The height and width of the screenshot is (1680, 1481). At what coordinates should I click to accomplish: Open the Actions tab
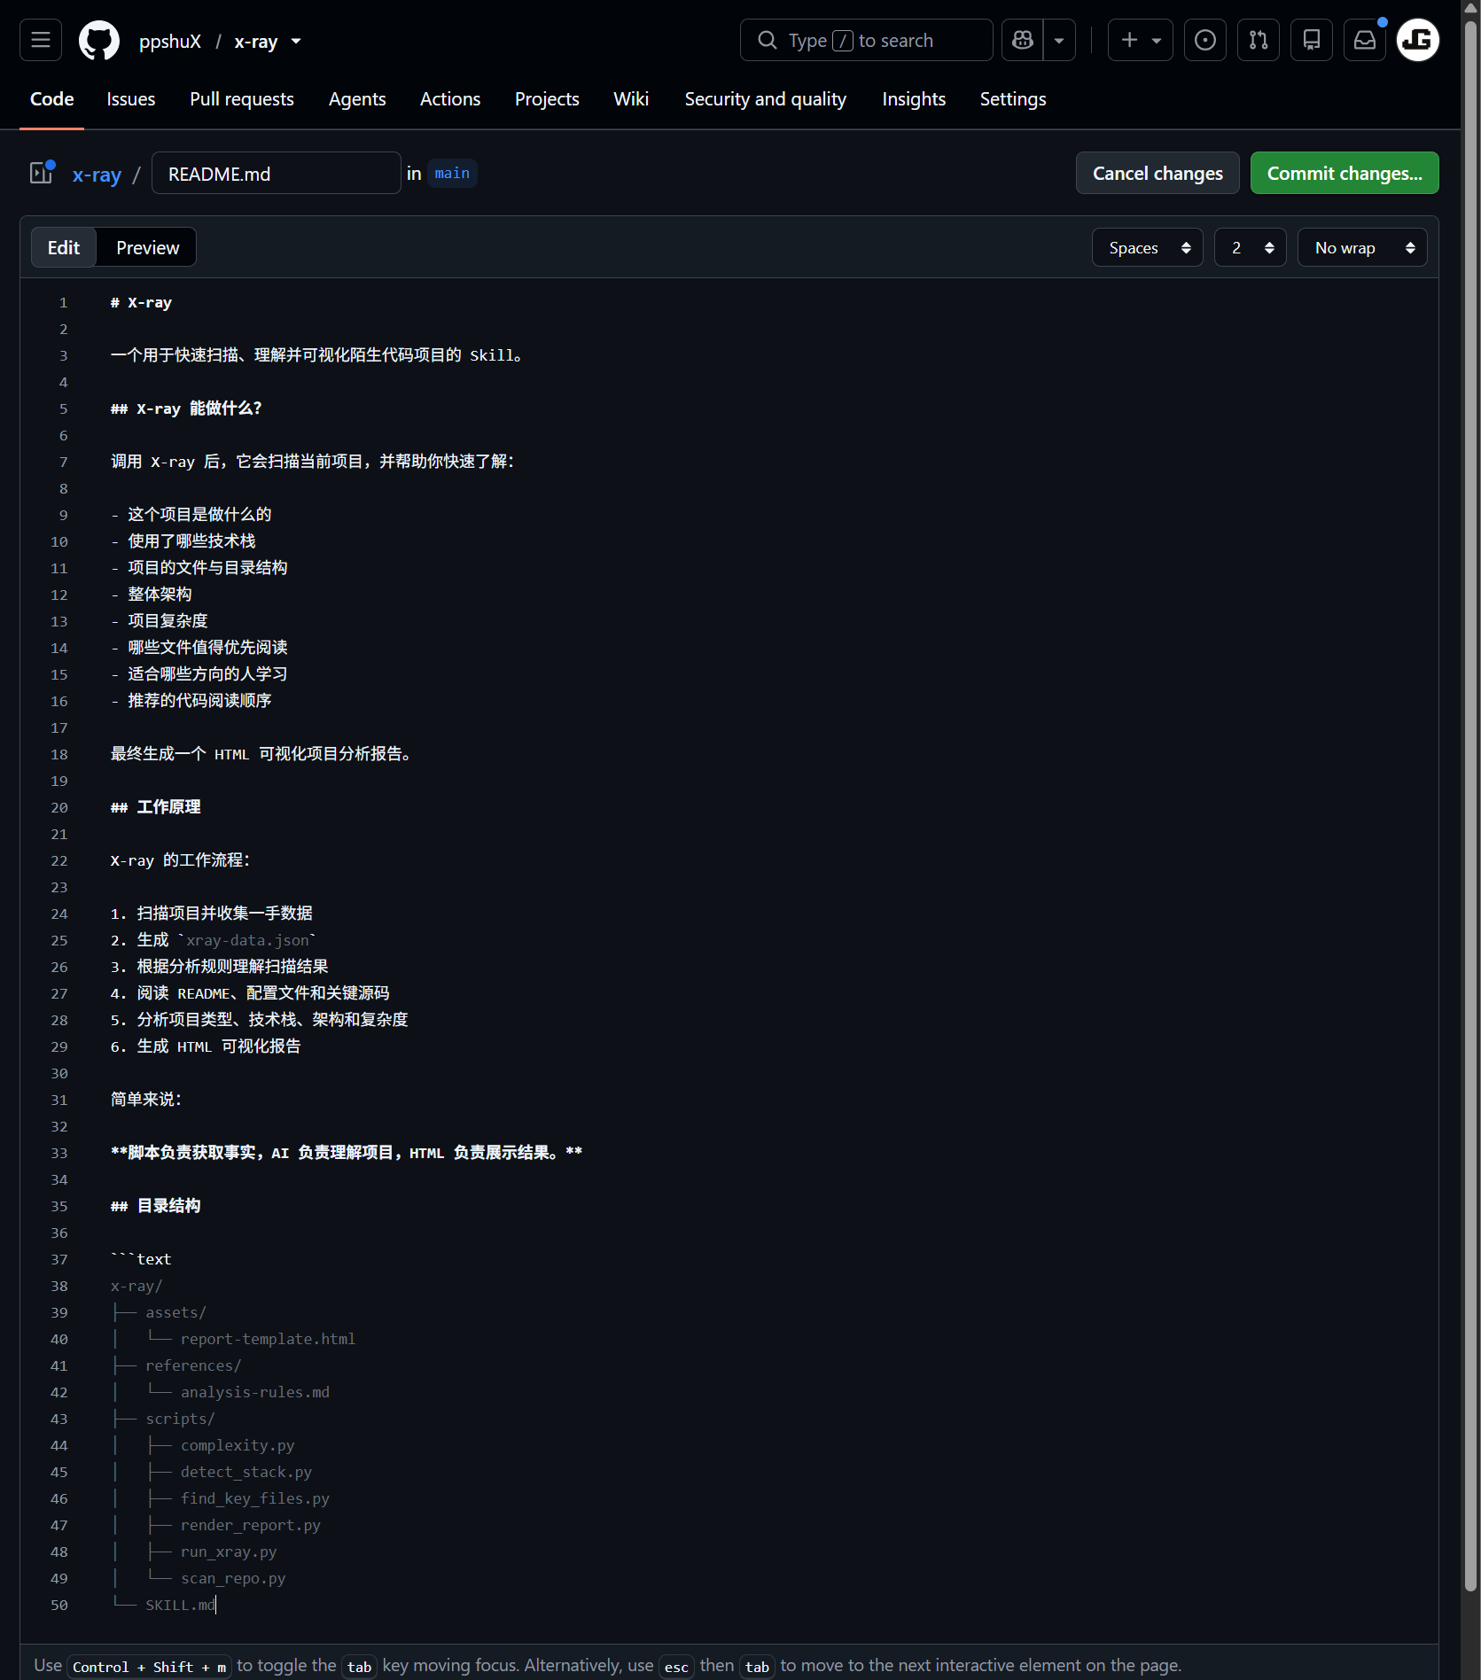pyautogui.click(x=450, y=99)
